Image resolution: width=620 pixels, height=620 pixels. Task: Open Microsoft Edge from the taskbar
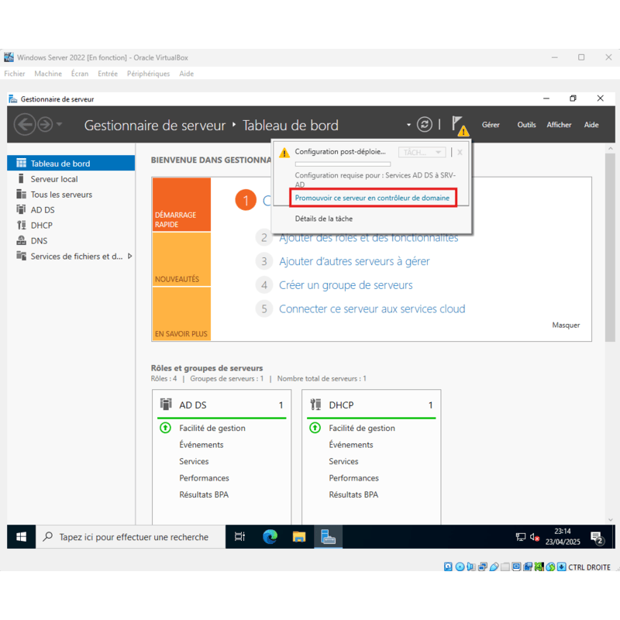[x=270, y=537]
